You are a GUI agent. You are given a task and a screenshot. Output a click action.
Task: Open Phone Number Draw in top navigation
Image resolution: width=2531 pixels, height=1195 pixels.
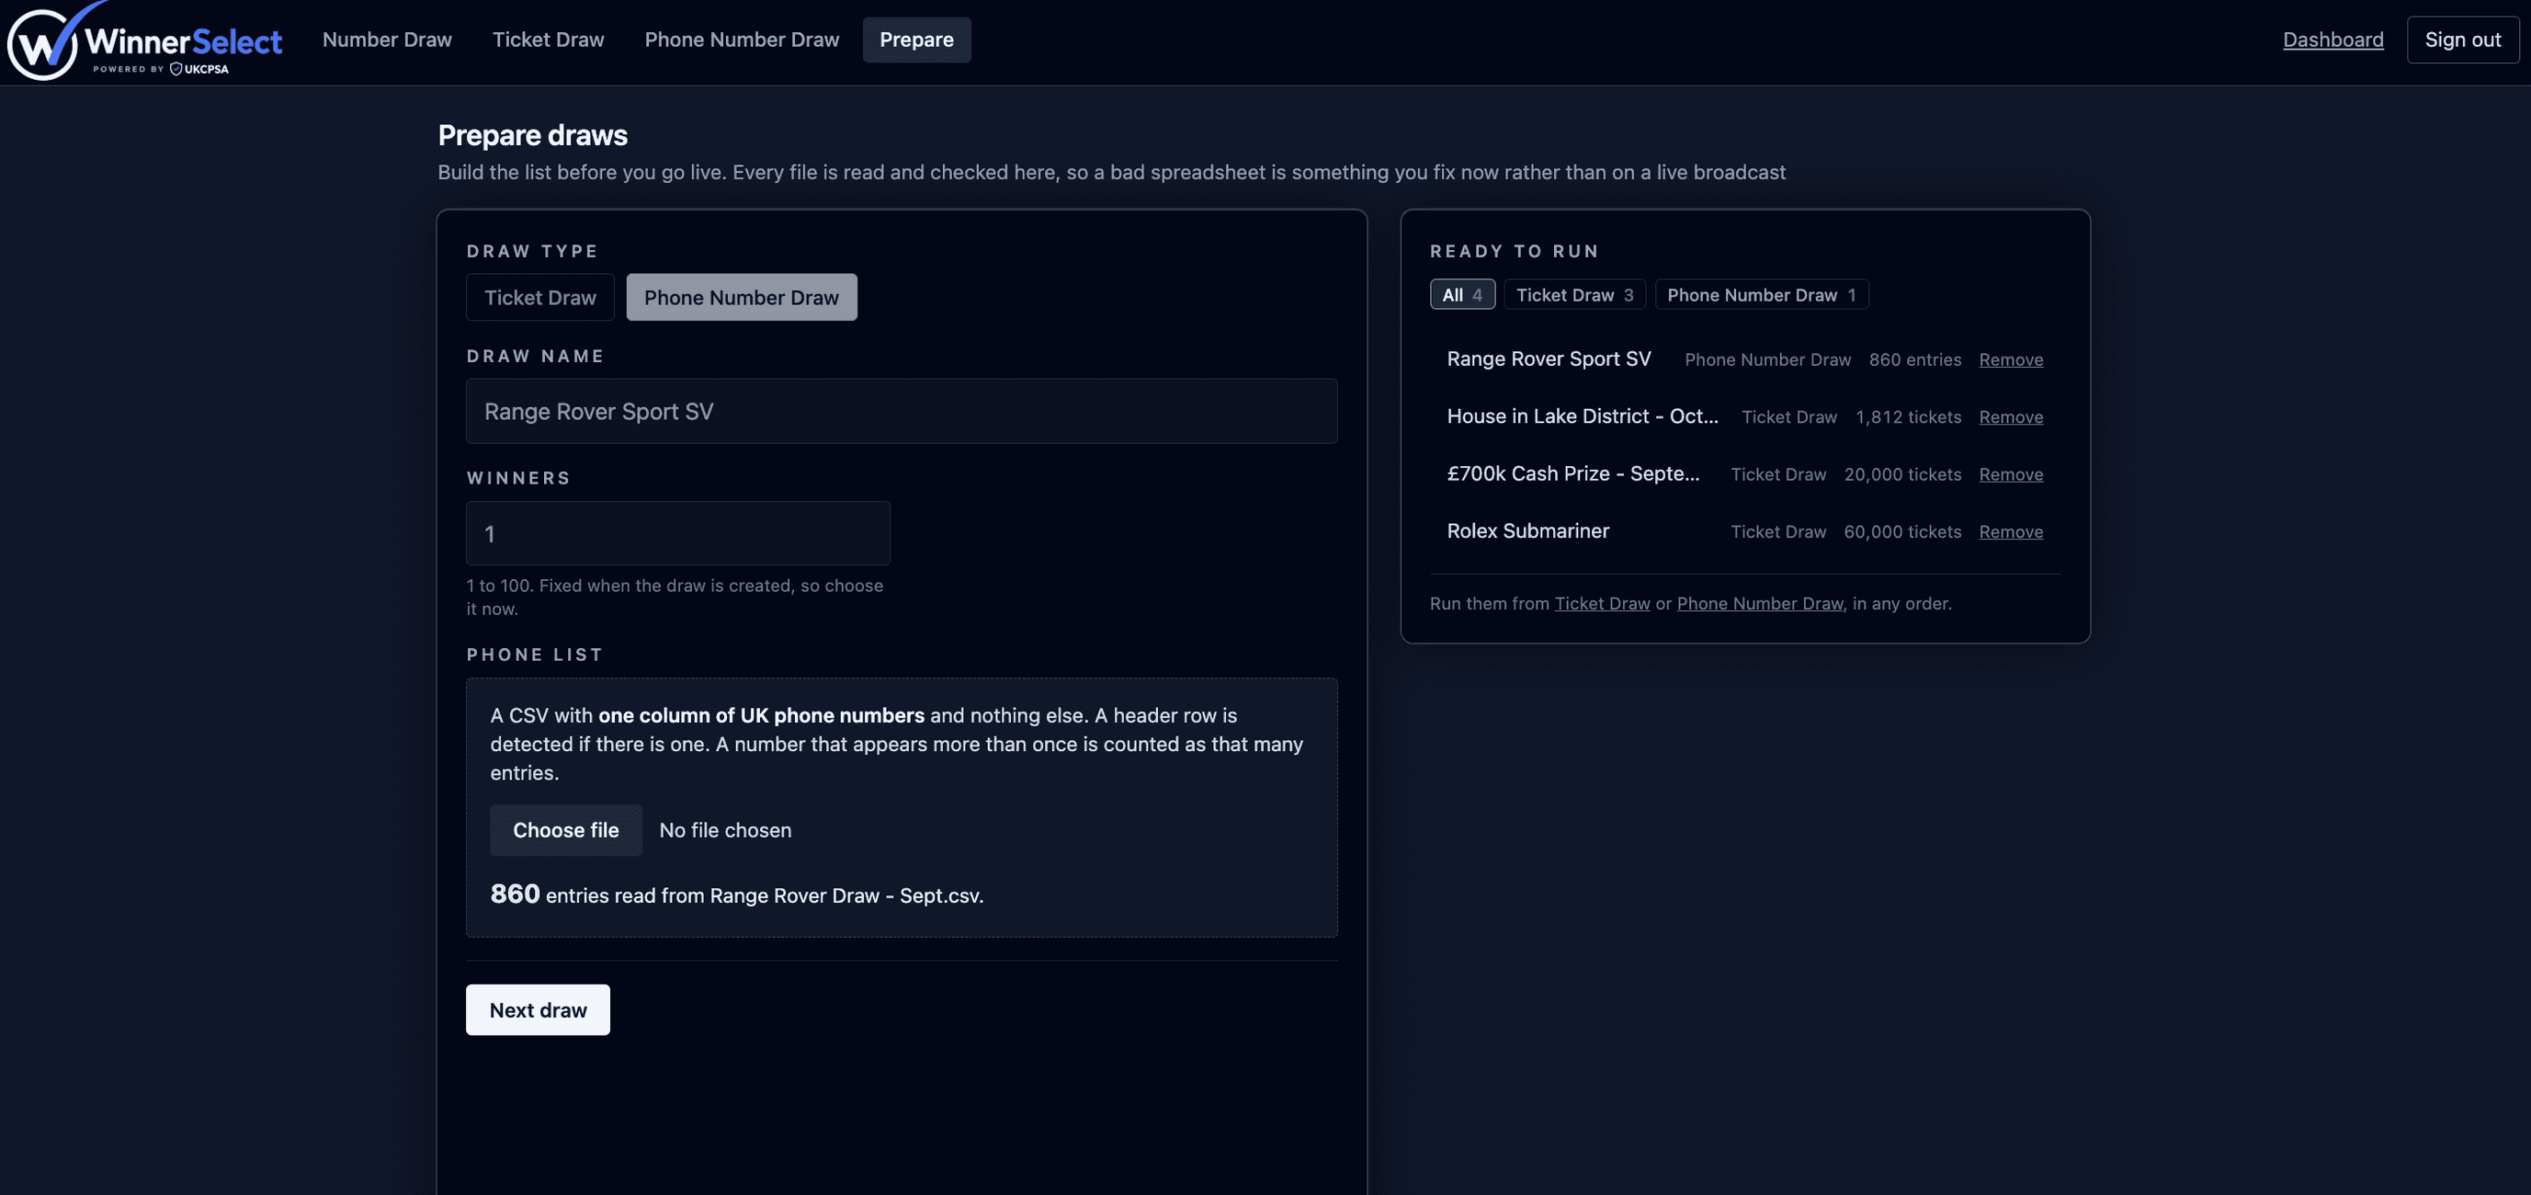click(742, 40)
